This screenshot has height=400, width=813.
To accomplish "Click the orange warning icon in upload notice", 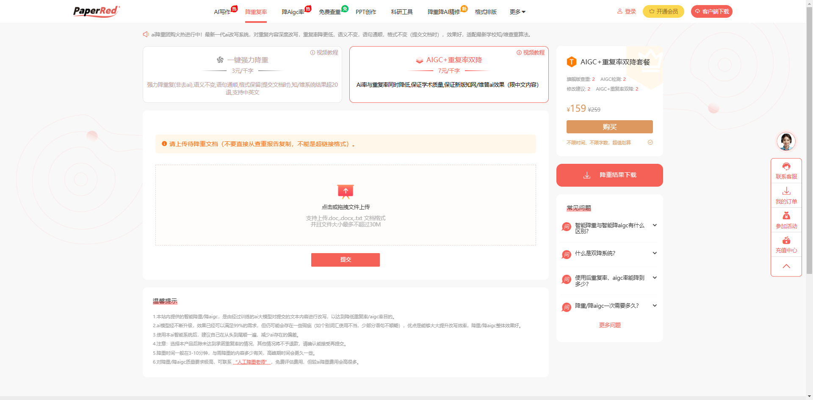I will click(x=164, y=144).
